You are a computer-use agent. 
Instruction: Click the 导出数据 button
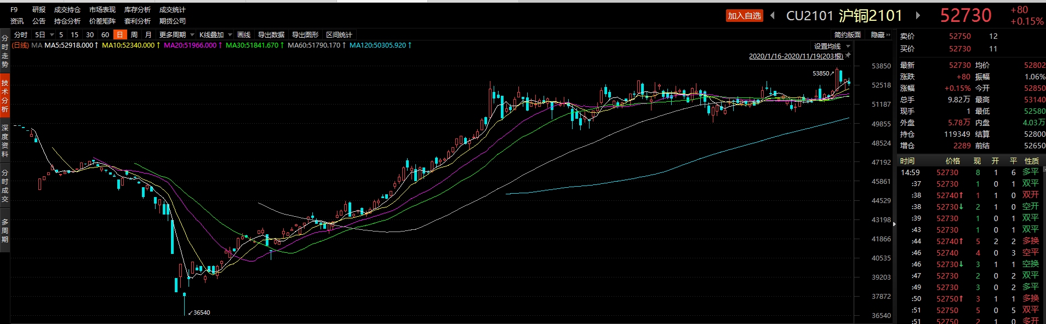(x=271, y=34)
